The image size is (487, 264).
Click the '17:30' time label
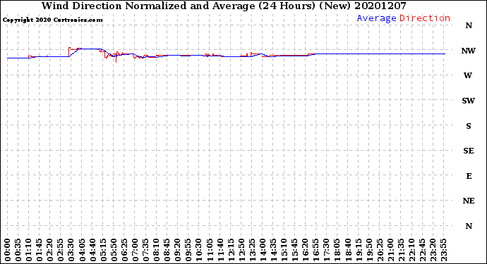pos(326,250)
